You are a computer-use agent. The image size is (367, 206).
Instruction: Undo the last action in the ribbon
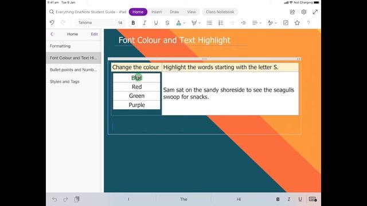(x=52, y=23)
